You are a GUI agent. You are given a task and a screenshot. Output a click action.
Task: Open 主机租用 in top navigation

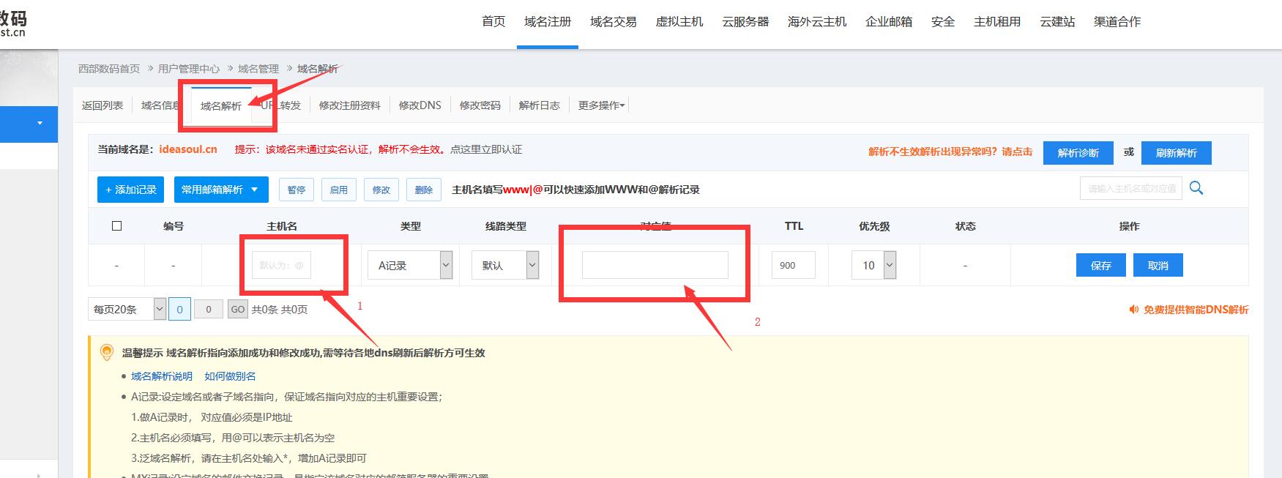click(x=997, y=21)
